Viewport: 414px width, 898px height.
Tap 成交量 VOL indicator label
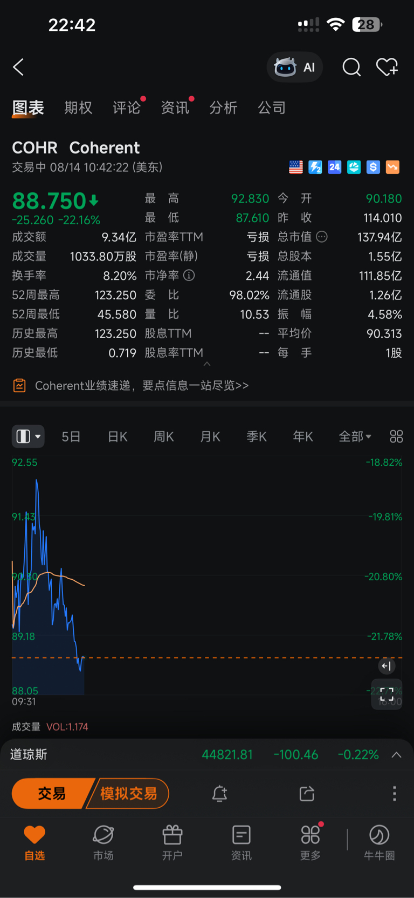[x=50, y=727]
